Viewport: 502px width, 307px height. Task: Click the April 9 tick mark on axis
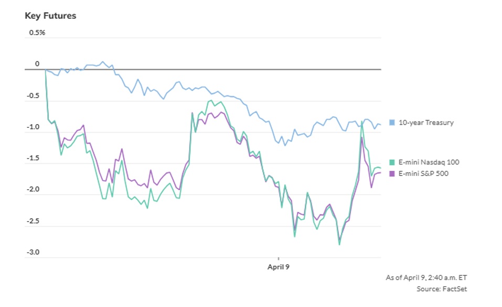(x=279, y=259)
